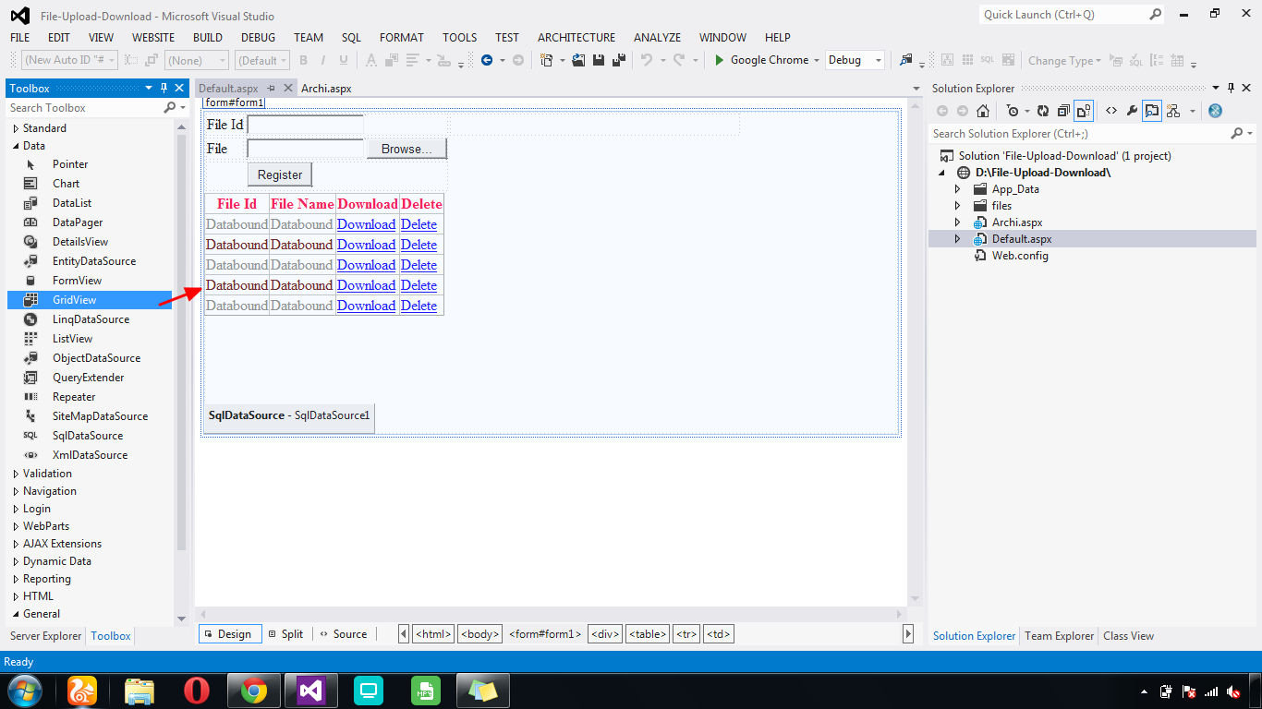This screenshot has width=1262, height=709.
Task: Open the Debug configuration dropdown
Action: coord(855,60)
